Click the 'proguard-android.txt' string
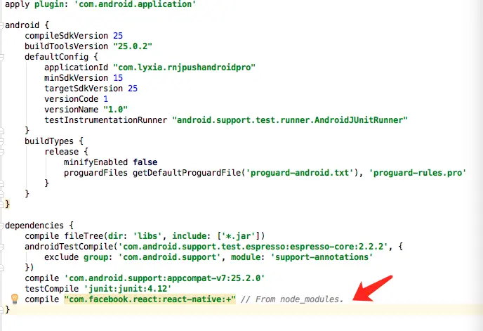The width and height of the screenshot is (483, 331). 300,173
